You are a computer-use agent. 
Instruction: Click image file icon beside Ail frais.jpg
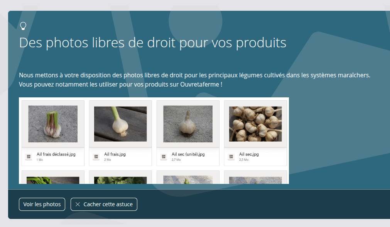pyautogui.click(x=96, y=157)
